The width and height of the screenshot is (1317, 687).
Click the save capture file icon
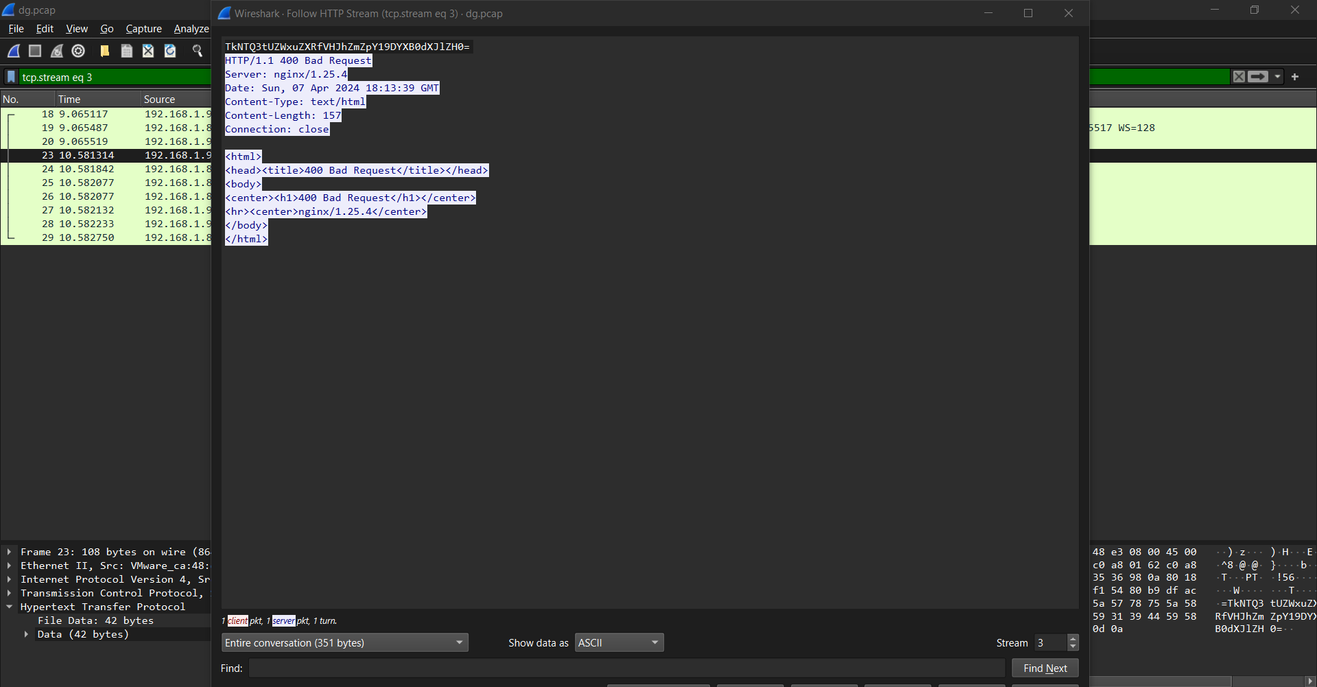[x=127, y=51]
